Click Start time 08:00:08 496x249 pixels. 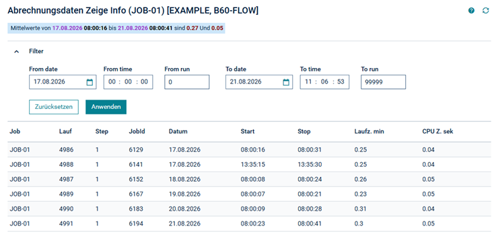(x=253, y=180)
